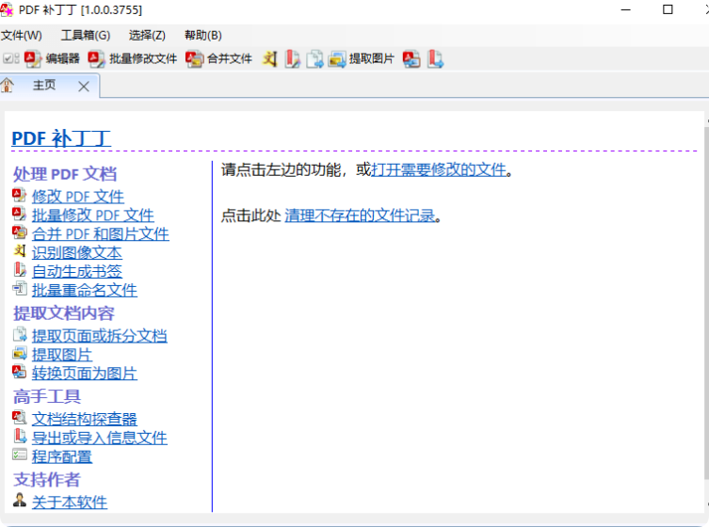
Task: Open 文档结构探查器 link
Action: tap(85, 419)
